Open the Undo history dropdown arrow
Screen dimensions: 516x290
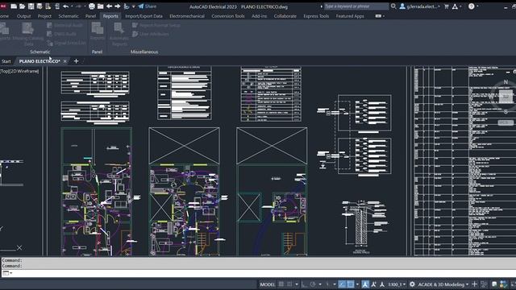[x=72, y=6]
